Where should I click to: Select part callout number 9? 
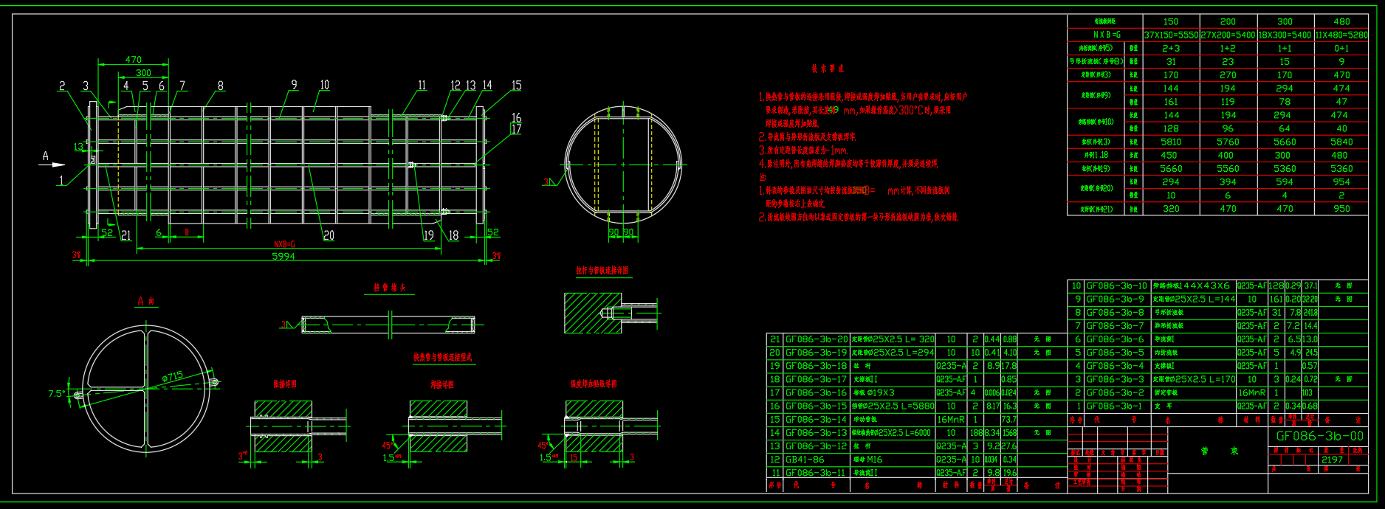pos(294,85)
